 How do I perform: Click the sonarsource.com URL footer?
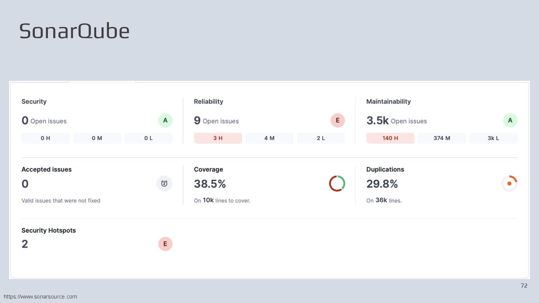40,297
